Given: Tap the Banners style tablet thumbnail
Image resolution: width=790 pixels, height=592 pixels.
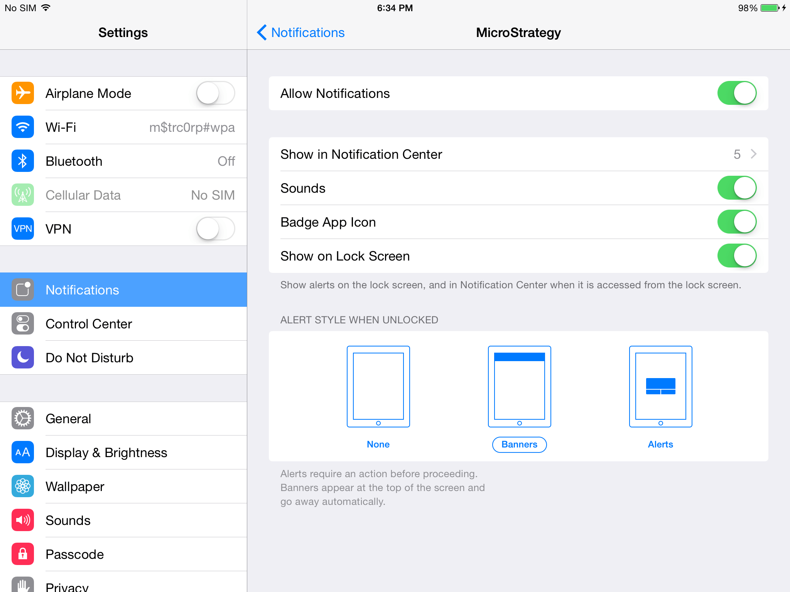Looking at the screenshot, I should [x=519, y=386].
